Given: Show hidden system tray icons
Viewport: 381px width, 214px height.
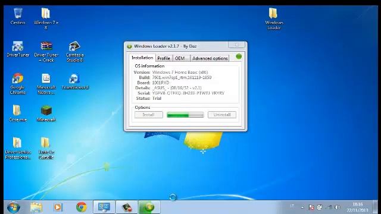Looking at the screenshot, I should tap(302, 207).
